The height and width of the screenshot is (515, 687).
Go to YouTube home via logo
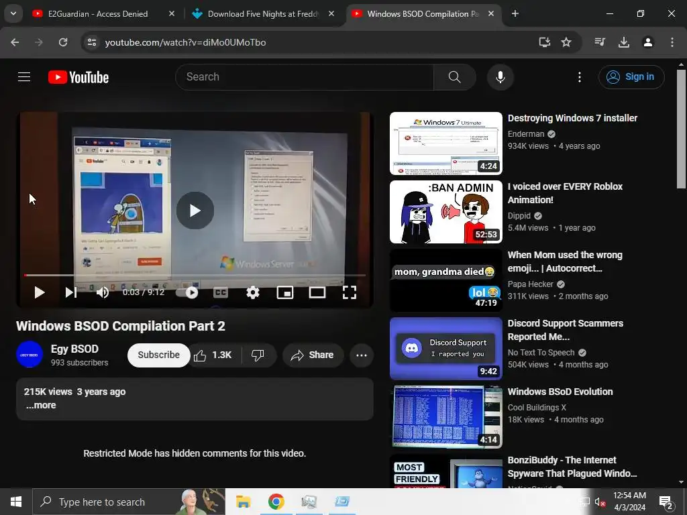click(x=78, y=77)
